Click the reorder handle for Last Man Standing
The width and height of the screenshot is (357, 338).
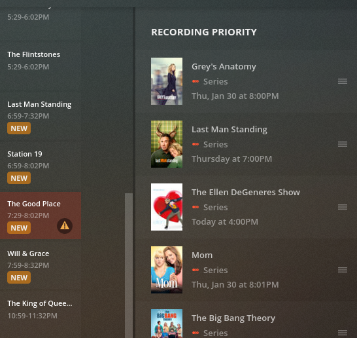[343, 144]
